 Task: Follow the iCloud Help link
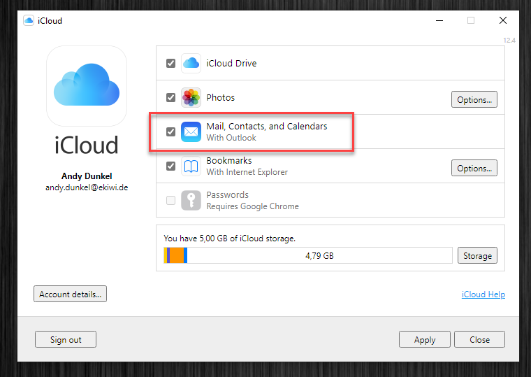click(483, 294)
